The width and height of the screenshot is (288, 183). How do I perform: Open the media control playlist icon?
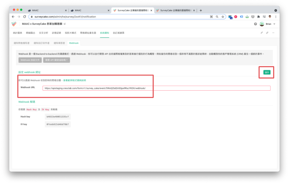point(264,17)
